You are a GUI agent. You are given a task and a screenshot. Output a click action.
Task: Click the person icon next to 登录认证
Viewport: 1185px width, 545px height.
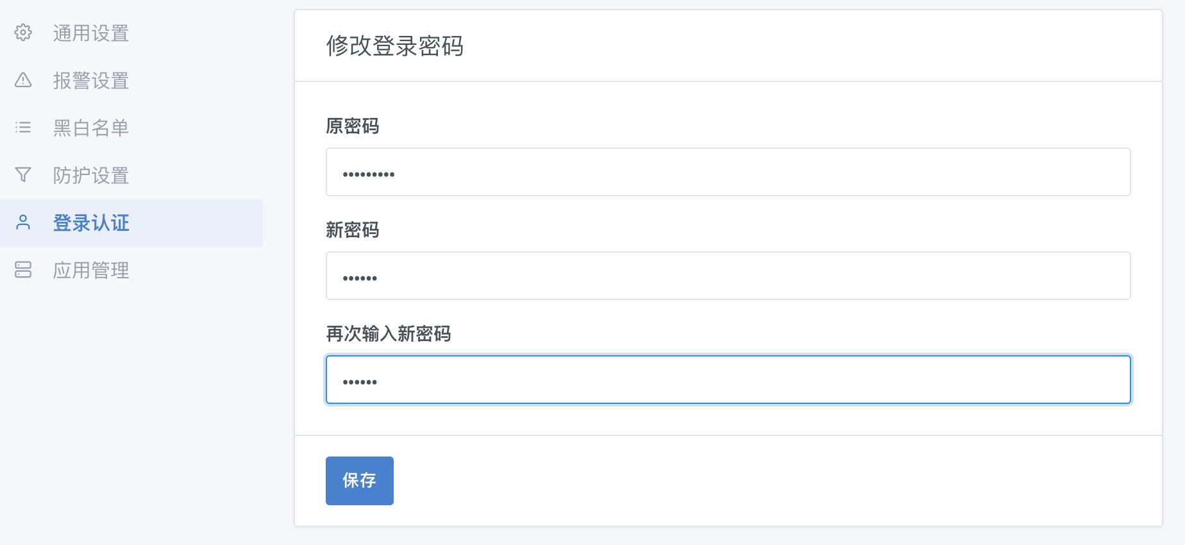(x=23, y=223)
